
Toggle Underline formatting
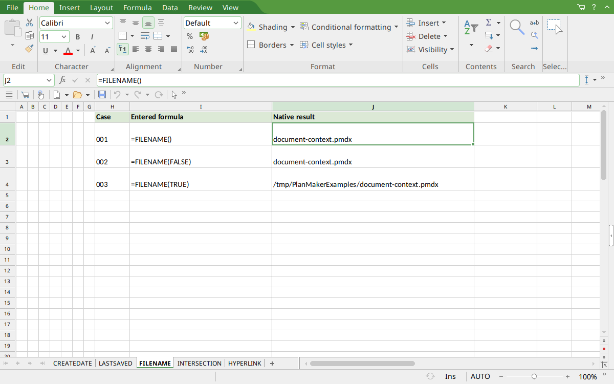tap(46, 51)
